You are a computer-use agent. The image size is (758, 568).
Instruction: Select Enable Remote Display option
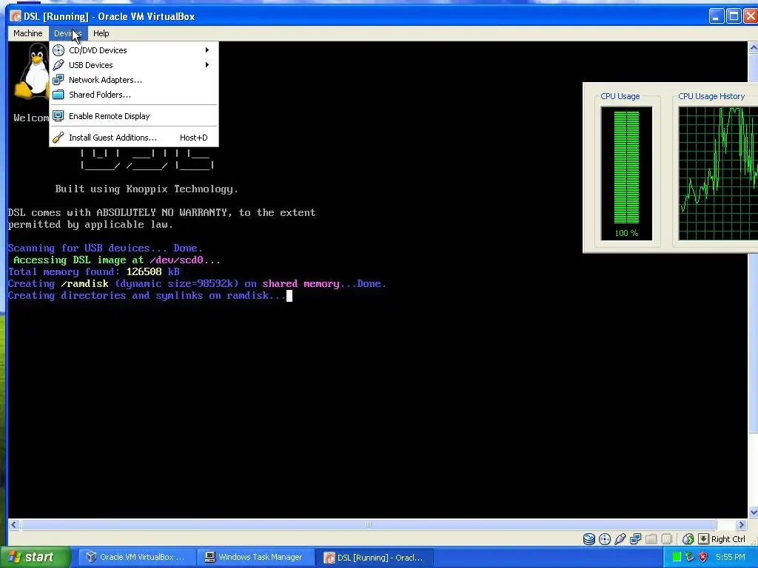tap(134, 116)
